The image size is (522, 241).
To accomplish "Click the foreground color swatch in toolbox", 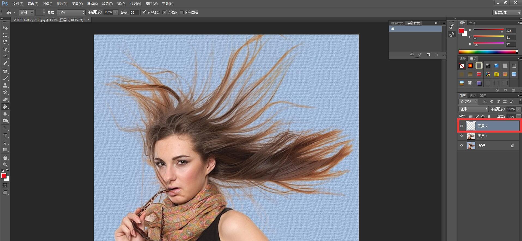I will (4, 176).
